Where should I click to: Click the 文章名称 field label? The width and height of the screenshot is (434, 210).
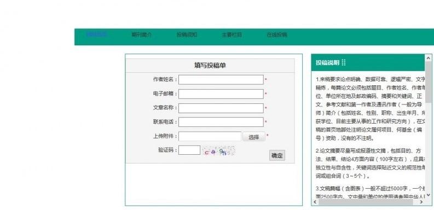165,108
